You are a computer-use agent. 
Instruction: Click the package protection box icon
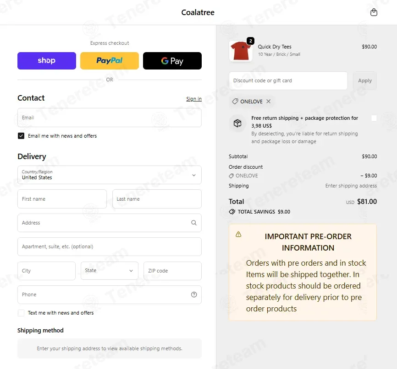[237, 123]
